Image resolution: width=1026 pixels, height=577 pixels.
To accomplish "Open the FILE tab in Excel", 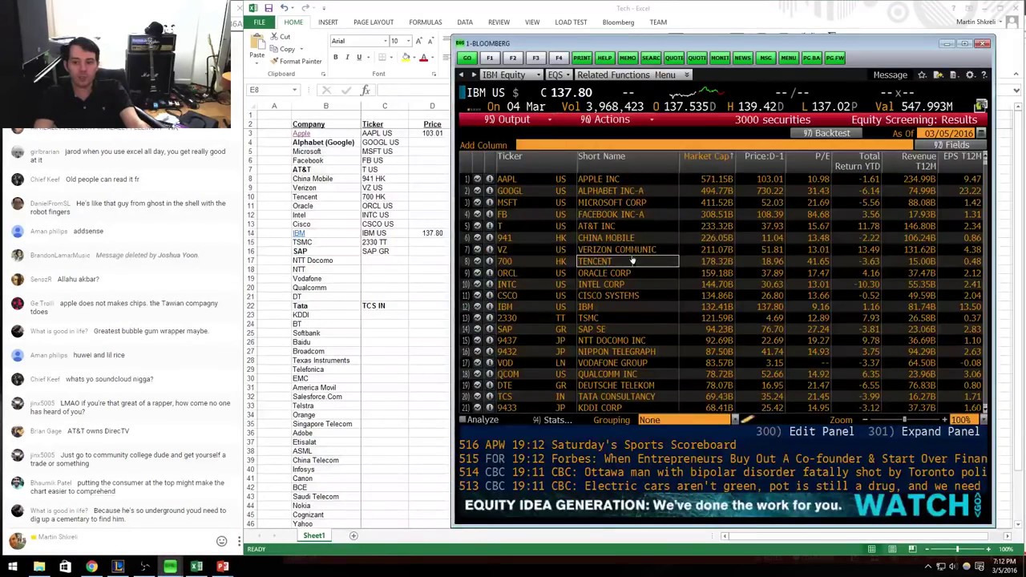I will pos(260,22).
